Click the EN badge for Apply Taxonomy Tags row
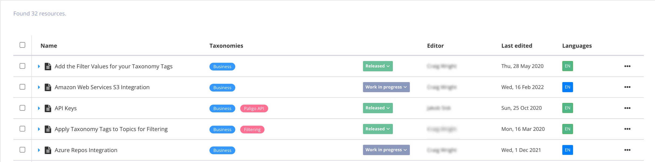 (567, 129)
